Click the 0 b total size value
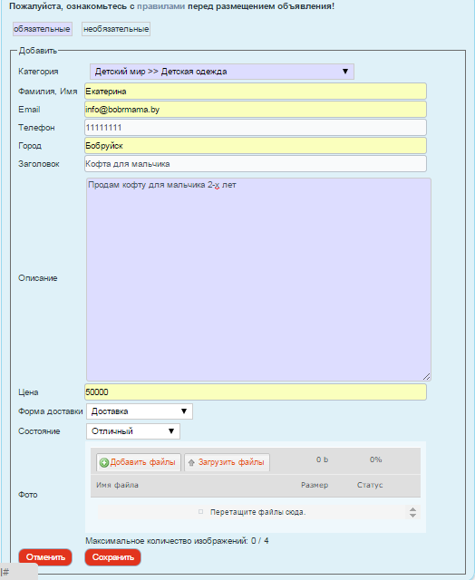 [x=322, y=459]
